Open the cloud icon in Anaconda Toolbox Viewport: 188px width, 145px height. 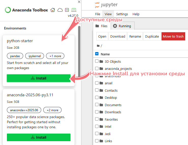tap(60, 10)
